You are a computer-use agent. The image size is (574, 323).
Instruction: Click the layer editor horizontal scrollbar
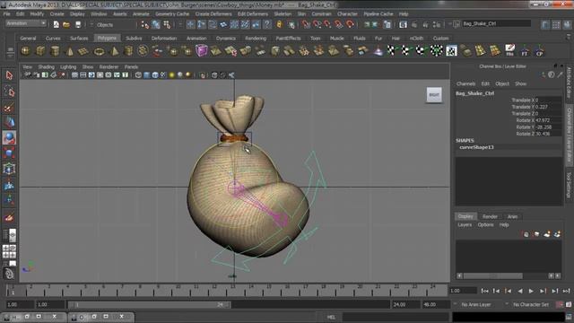[492, 275]
